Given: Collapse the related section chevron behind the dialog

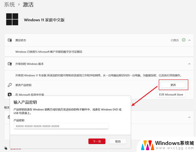Looking at the screenshot, I should tap(189, 117).
